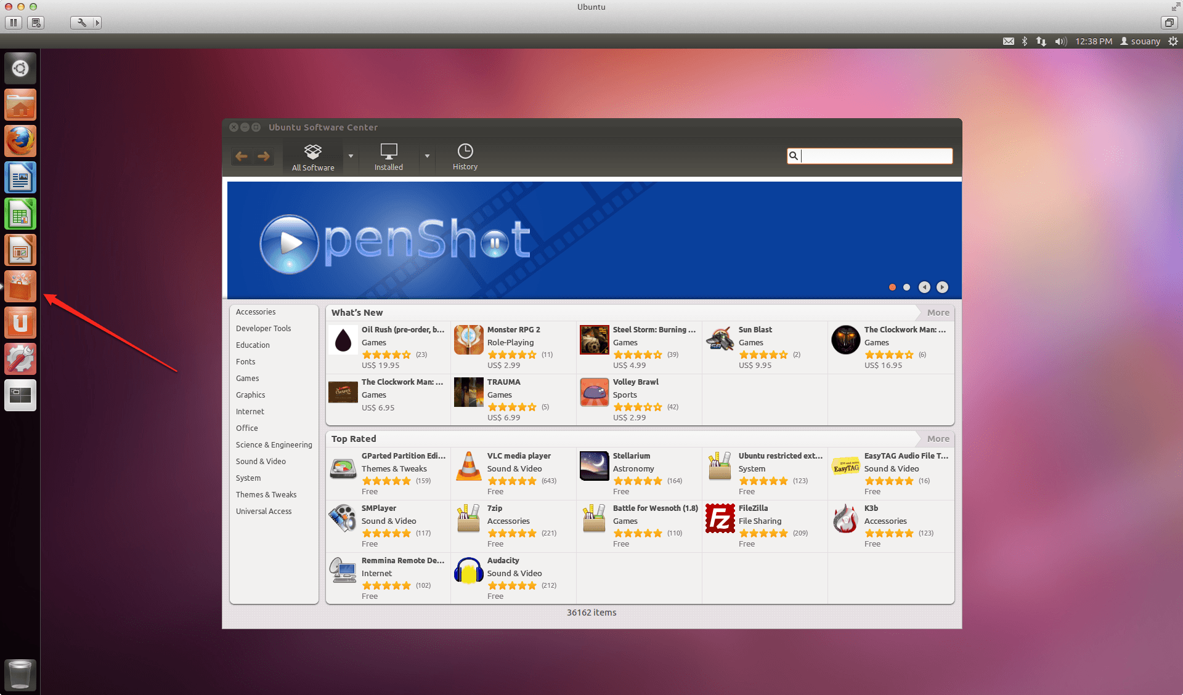Open the History view

point(465,157)
